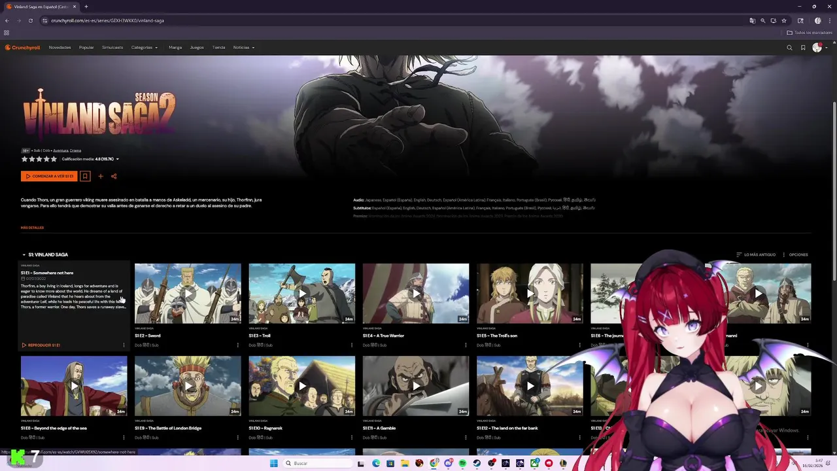Open the S1: Vinland Saga season dropdown
This screenshot has height=471, width=837.
(x=45, y=254)
